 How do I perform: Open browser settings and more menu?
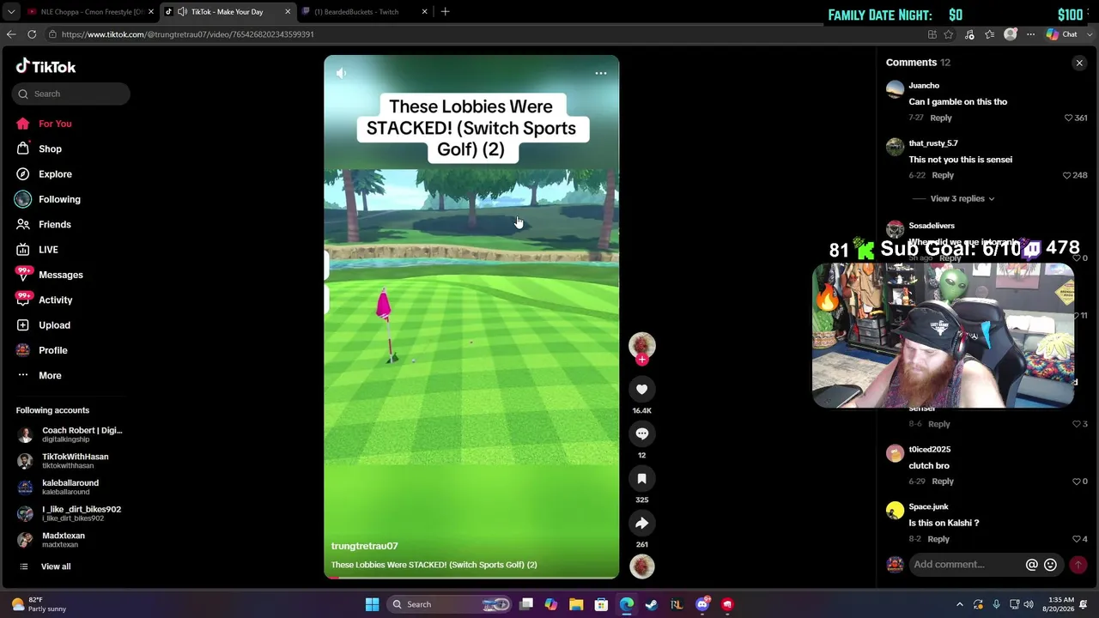pos(1030,34)
